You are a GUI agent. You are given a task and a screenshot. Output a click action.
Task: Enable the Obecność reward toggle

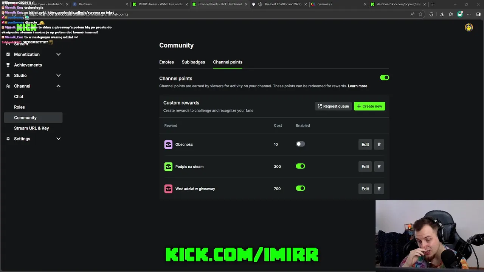coord(300,144)
